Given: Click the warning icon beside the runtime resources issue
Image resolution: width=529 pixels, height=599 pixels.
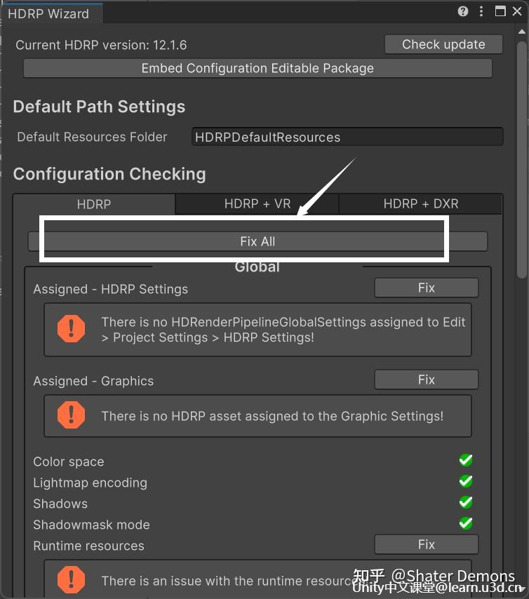Looking at the screenshot, I should pos(71,579).
